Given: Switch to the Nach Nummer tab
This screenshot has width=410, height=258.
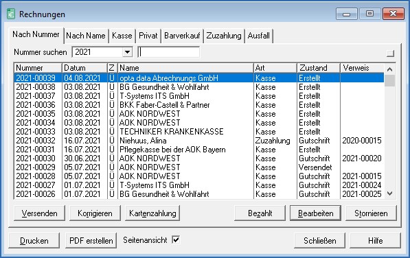Looking at the screenshot, I should coord(36,34).
